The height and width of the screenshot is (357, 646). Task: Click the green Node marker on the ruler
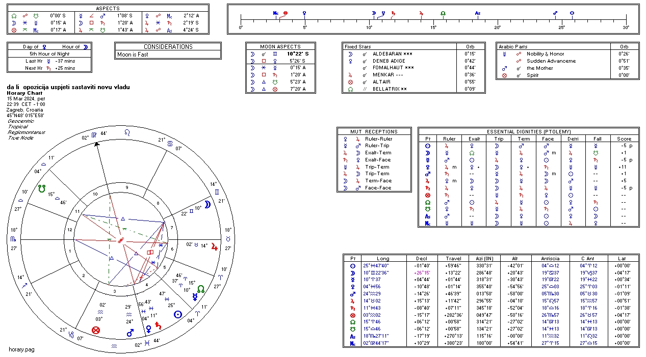coord(443,13)
